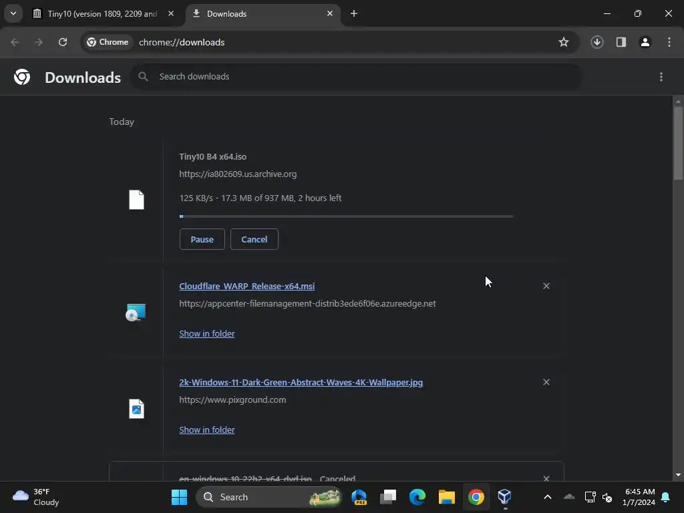Open a new tab with plus button
684x513 pixels.
pyautogui.click(x=354, y=13)
